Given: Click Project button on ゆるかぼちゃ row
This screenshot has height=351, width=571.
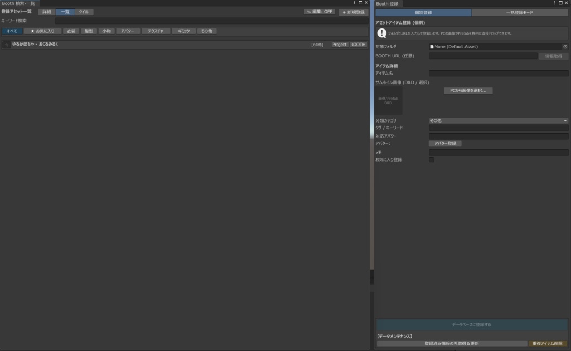Looking at the screenshot, I should click(x=340, y=45).
